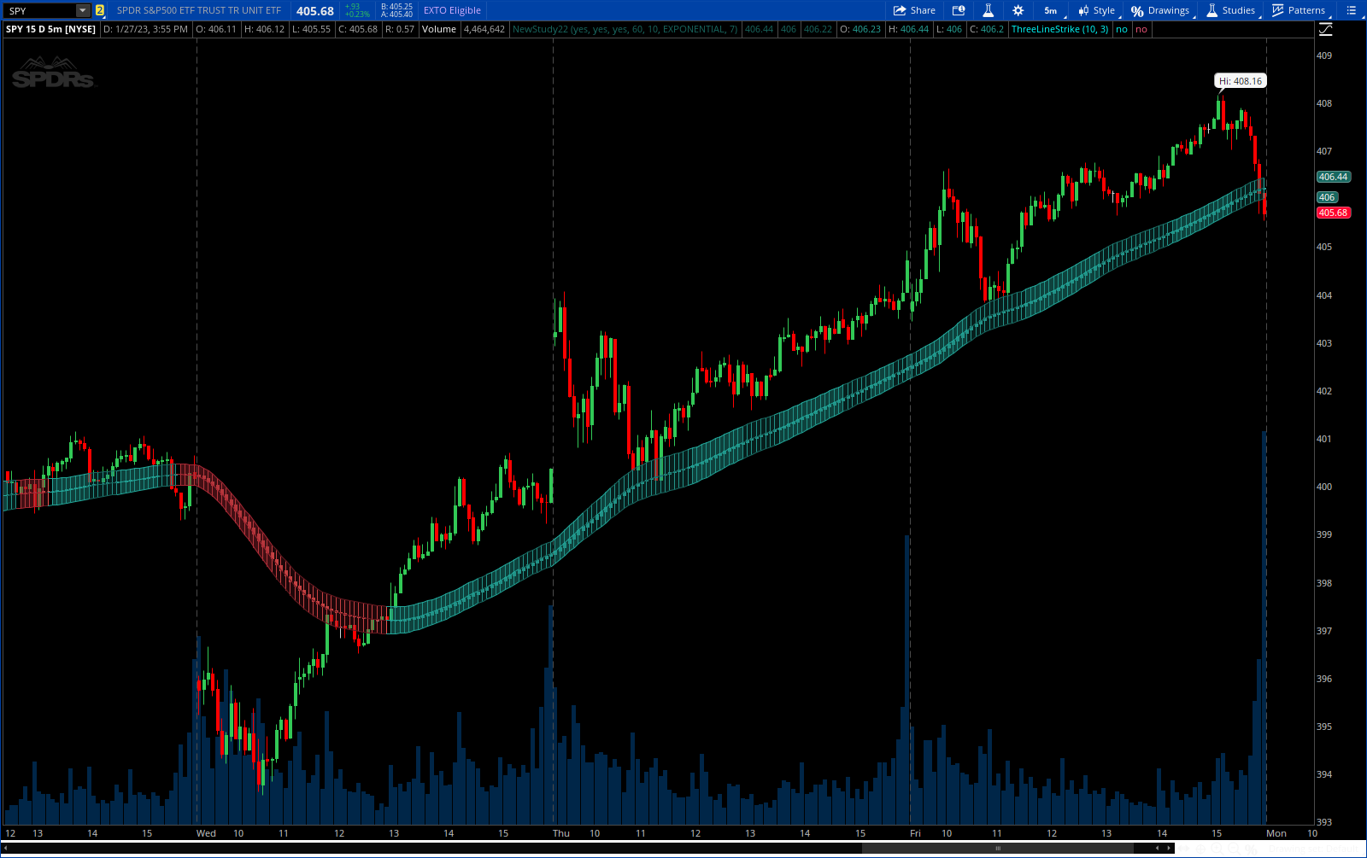Image resolution: width=1367 pixels, height=858 pixels.
Task: Open the flask quick study icon
Action: (988, 10)
